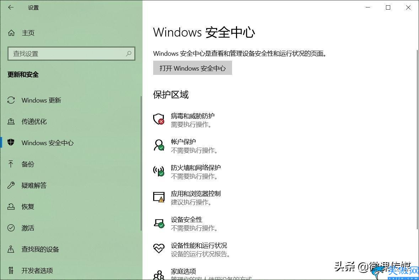This screenshot has height=280, width=419.
Task: Close the Settings window
Action: [x=408, y=7]
